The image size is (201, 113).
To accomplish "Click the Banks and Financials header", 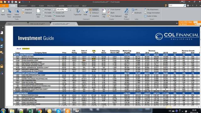I will 106,55.
